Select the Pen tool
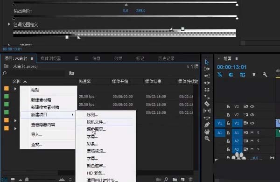280x182 pixels. tap(207, 125)
